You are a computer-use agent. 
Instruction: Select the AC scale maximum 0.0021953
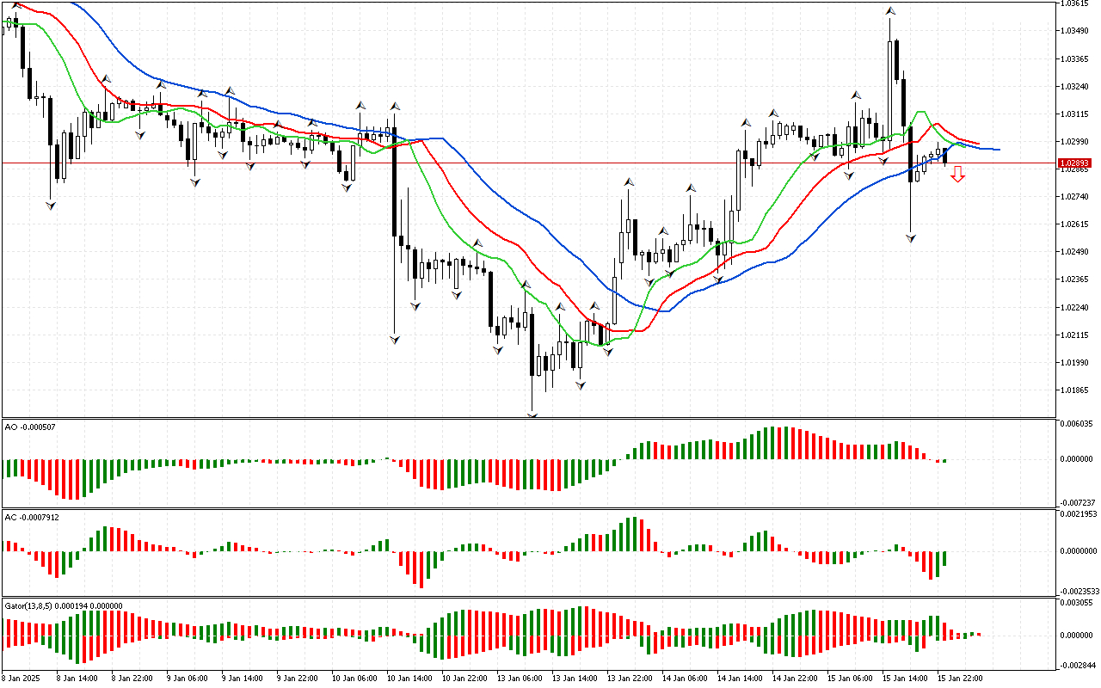(1077, 513)
